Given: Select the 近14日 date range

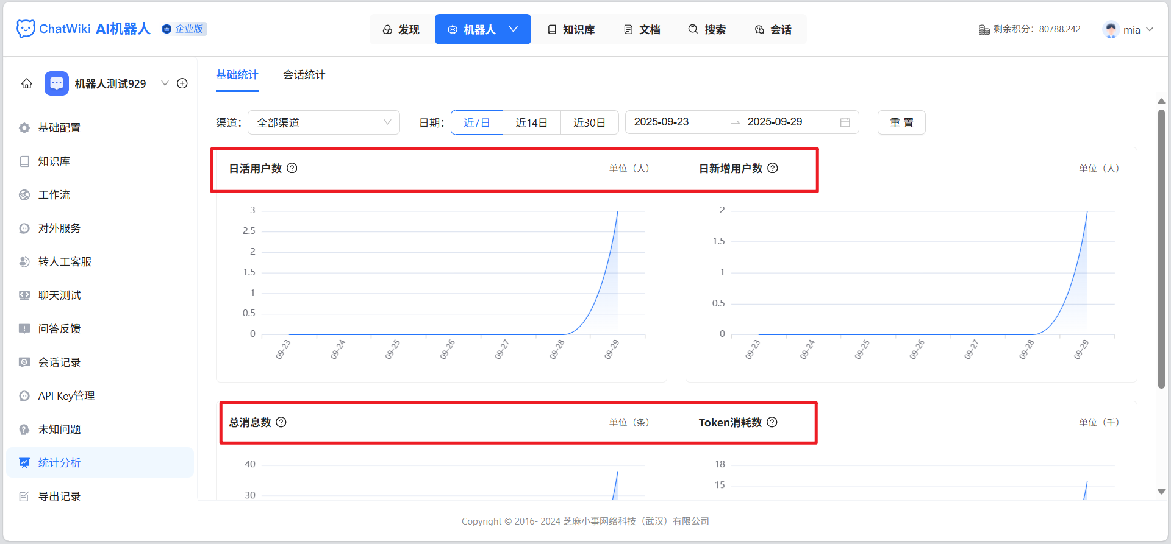Looking at the screenshot, I should pos(531,122).
